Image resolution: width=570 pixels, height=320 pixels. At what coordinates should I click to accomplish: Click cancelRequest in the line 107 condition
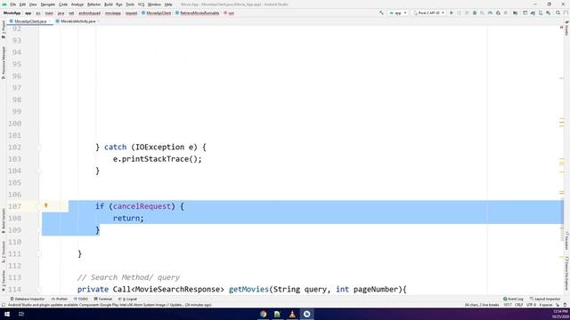[x=142, y=206]
